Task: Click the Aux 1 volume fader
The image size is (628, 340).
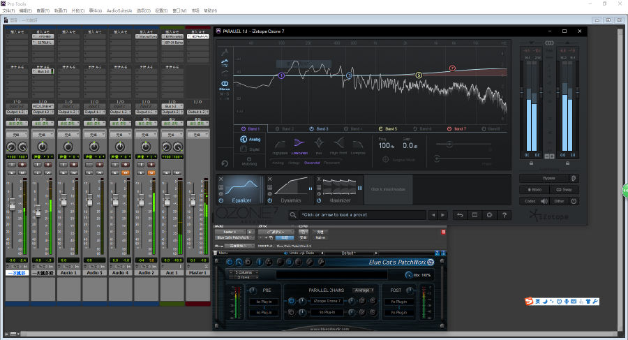Action: (167, 199)
